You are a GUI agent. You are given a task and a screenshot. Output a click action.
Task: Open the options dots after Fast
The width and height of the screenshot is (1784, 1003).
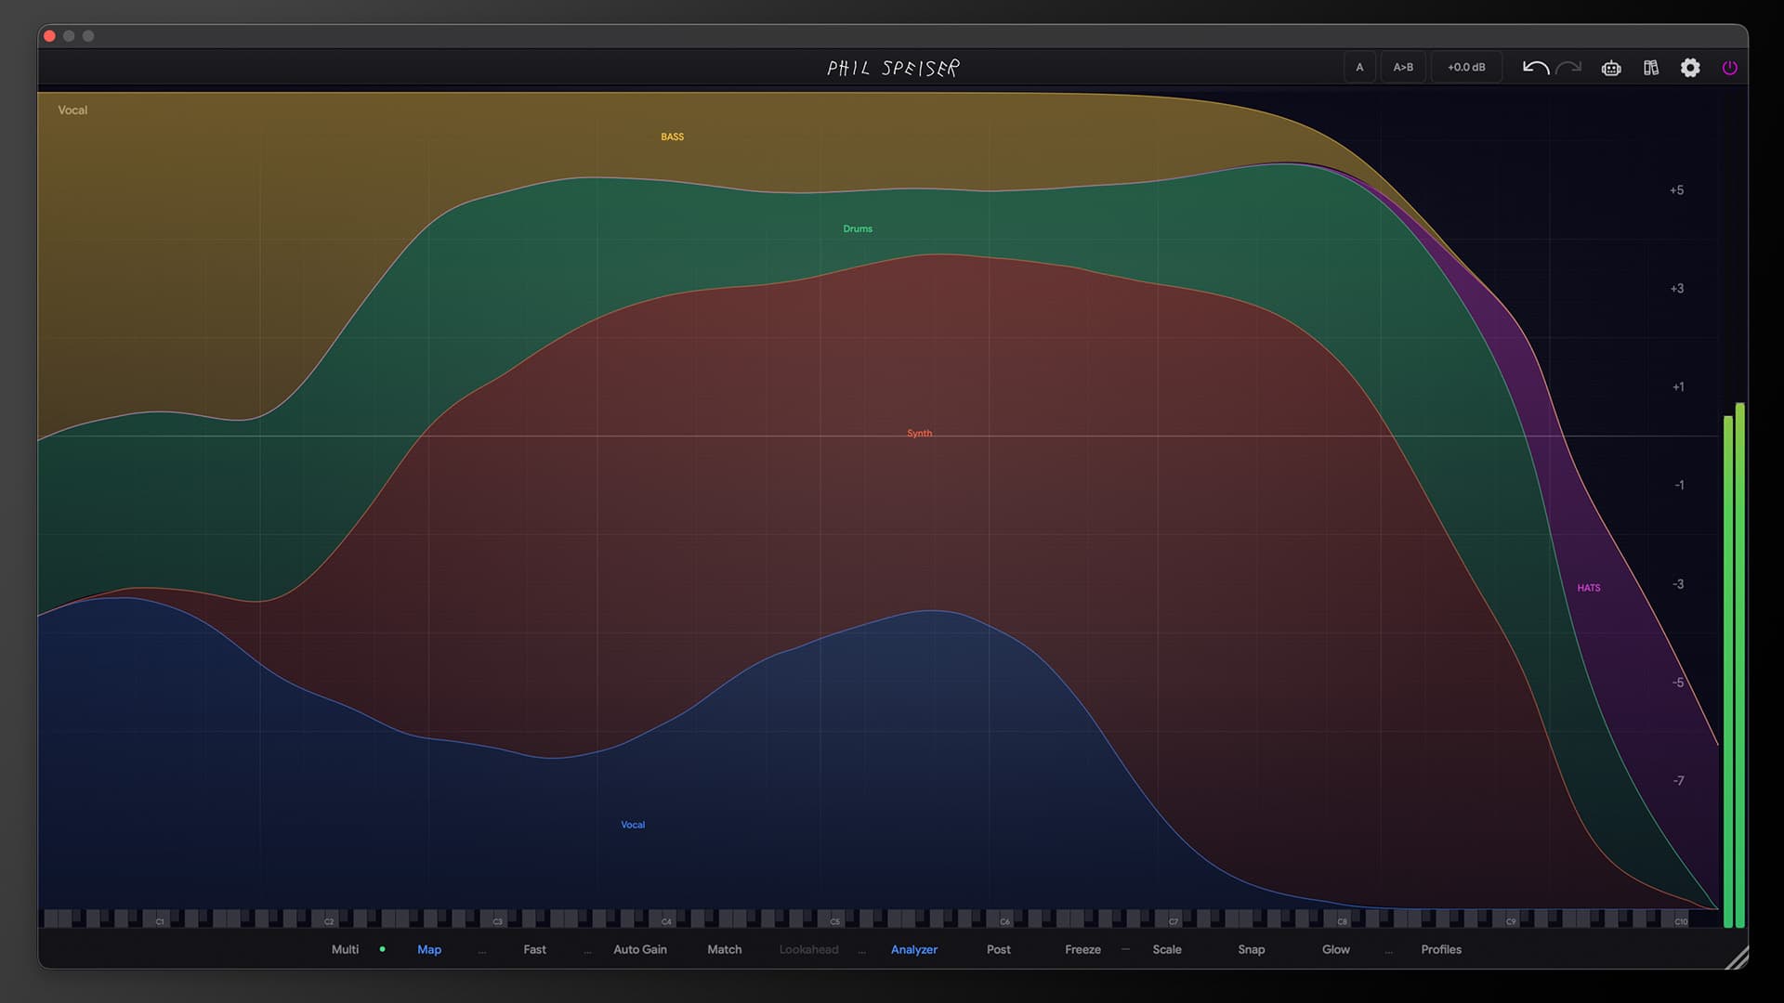coord(587,951)
